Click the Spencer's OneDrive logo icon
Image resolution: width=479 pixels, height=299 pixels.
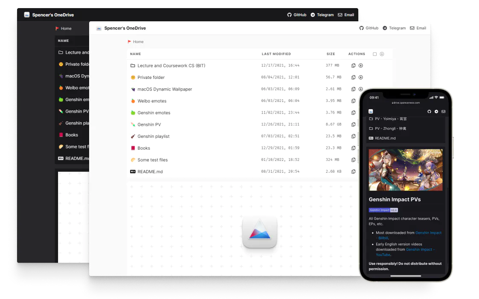[99, 28]
